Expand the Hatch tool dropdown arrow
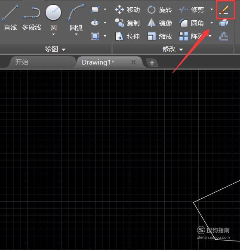The width and height of the screenshot is (240, 250). pos(105,36)
